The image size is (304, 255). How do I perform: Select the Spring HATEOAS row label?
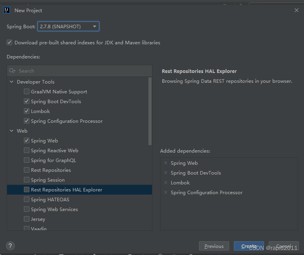(x=50, y=199)
